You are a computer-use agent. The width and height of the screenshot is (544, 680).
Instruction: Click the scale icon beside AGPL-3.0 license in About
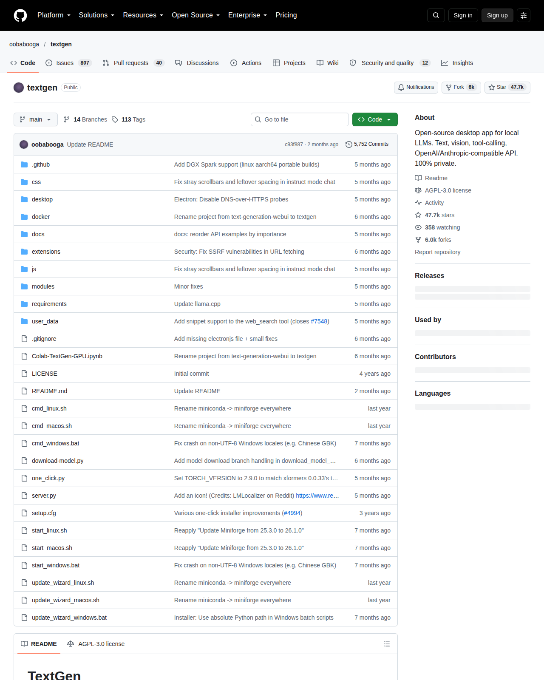tap(418, 190)
